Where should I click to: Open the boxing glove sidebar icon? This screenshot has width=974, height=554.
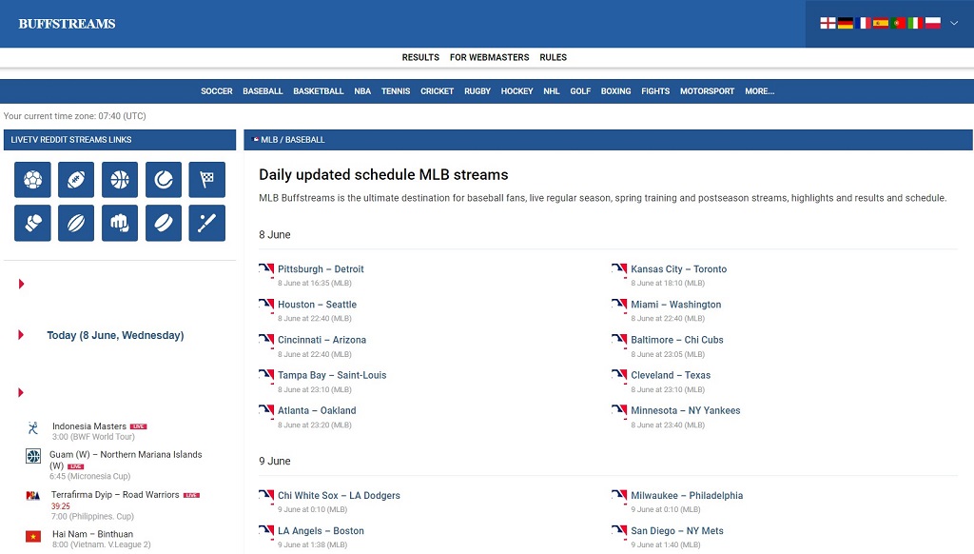(x=32, y=223)
